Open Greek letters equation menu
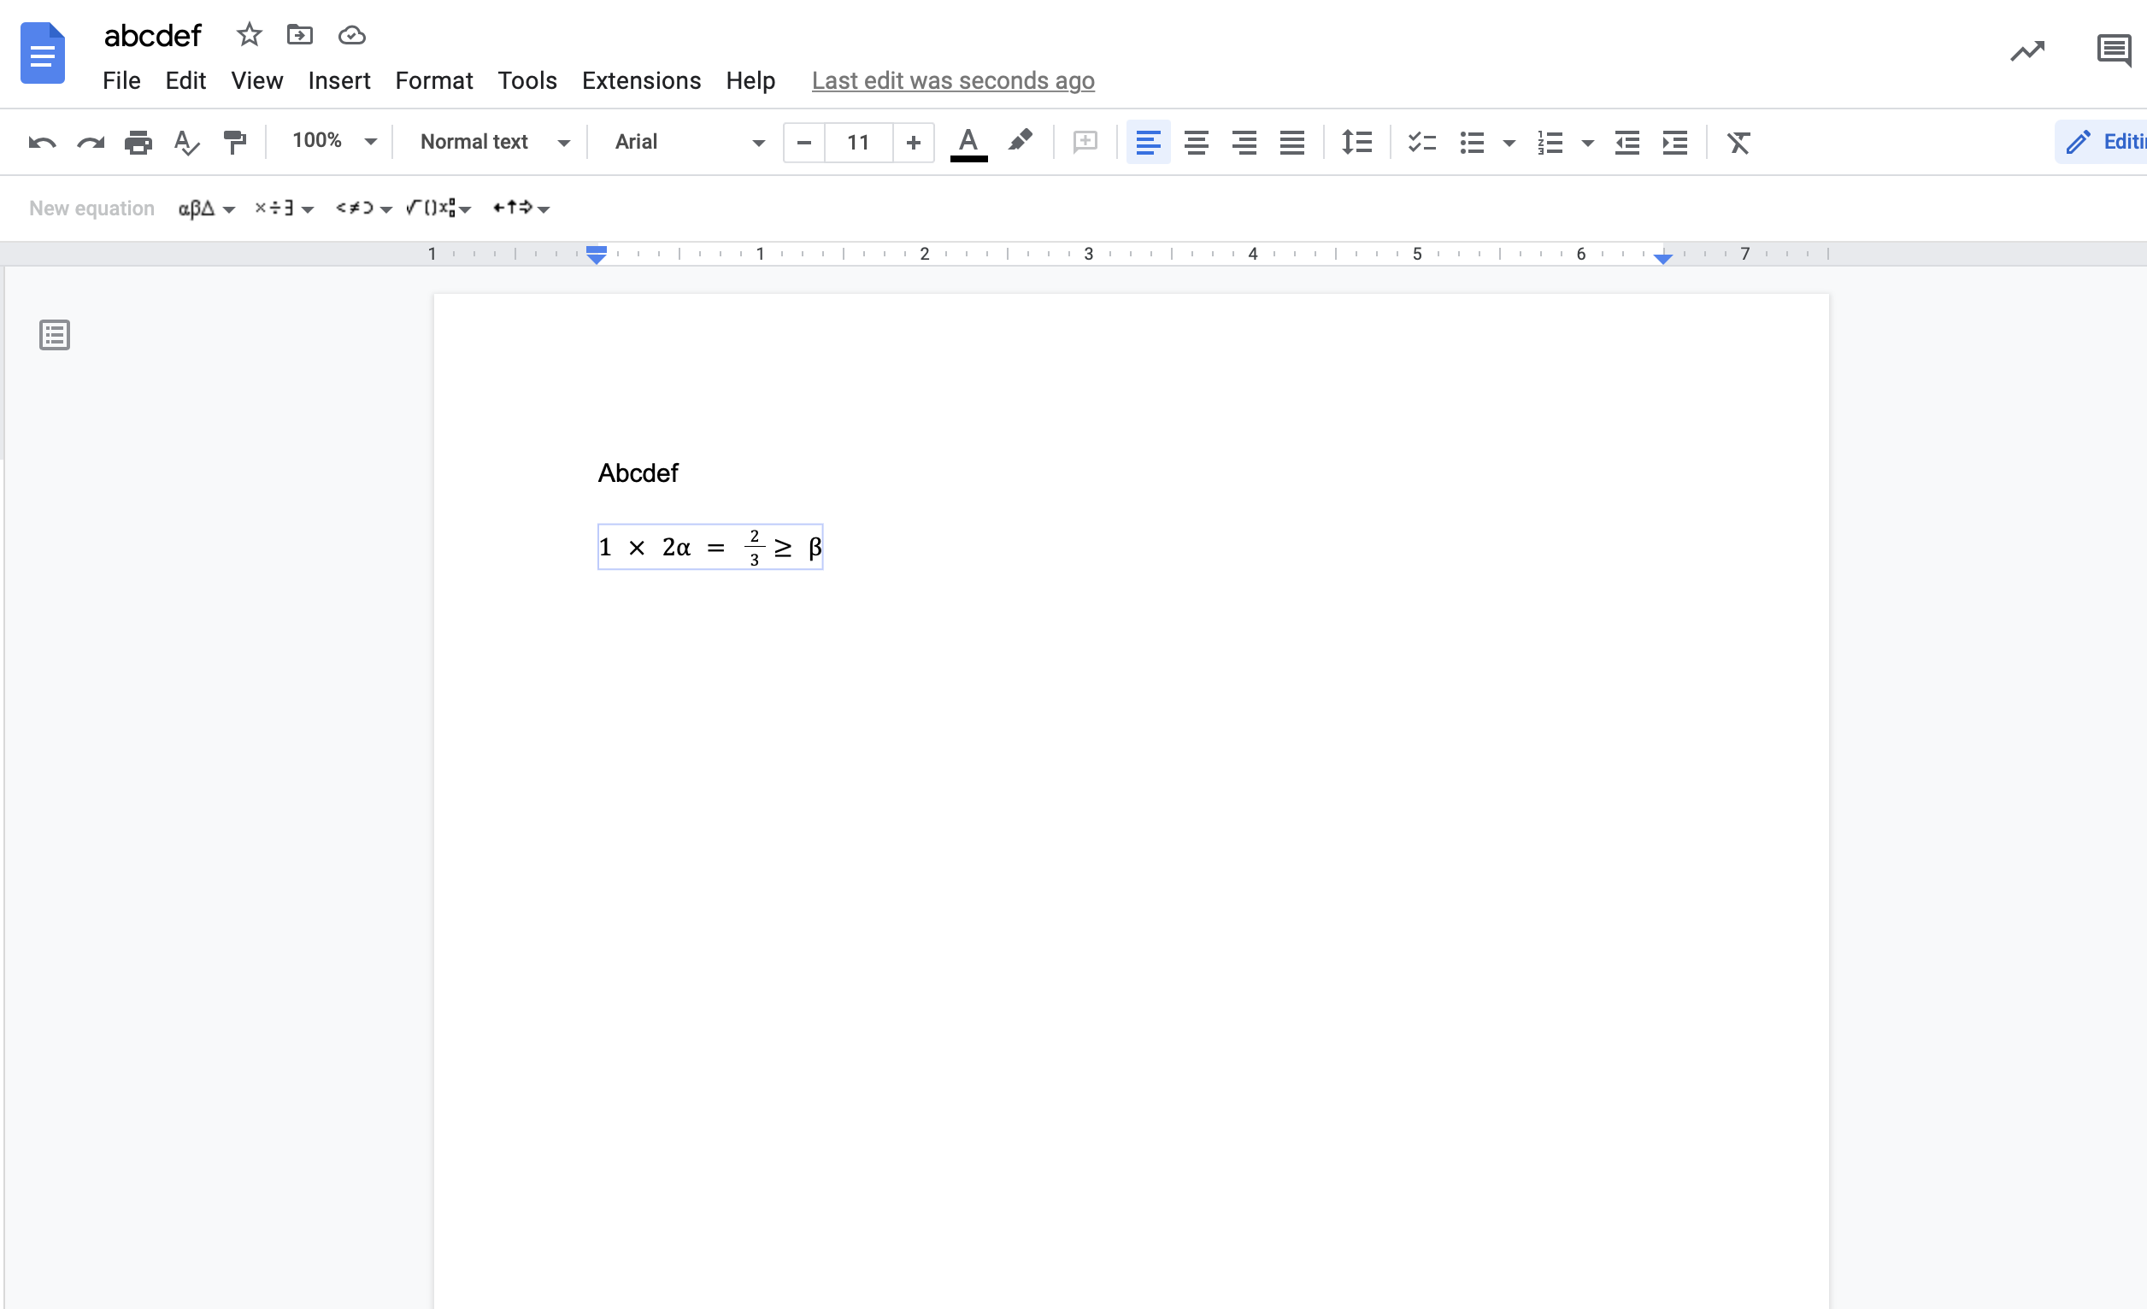 click(x=207, y=208)
